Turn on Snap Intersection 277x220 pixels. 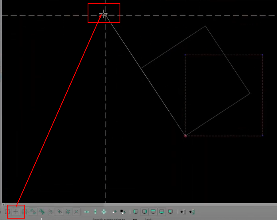point(76,212)
